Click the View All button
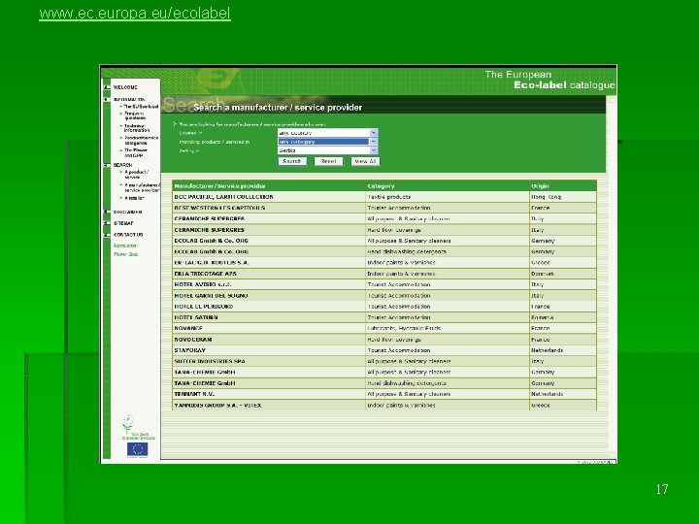This screenshot has height=524, width=699. (x=365, y=161)
